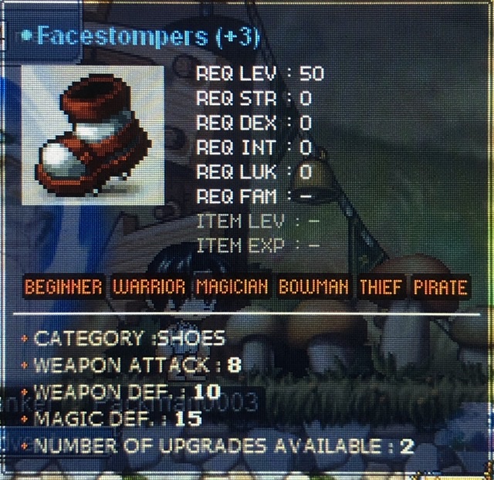Click the WEAPON ATTACK : 8 stat
This screenshot has height=480, width=494.
(137, 365)
